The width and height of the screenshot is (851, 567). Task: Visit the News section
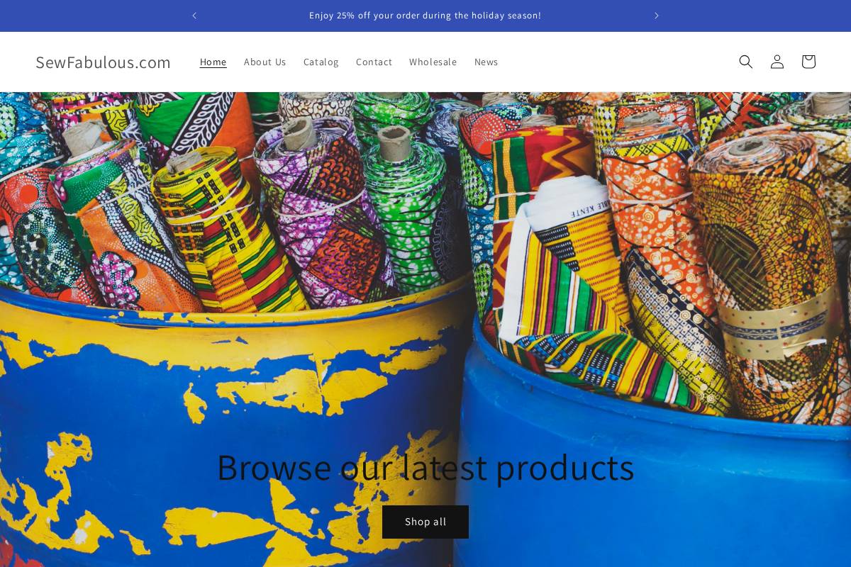coord(486,62)
